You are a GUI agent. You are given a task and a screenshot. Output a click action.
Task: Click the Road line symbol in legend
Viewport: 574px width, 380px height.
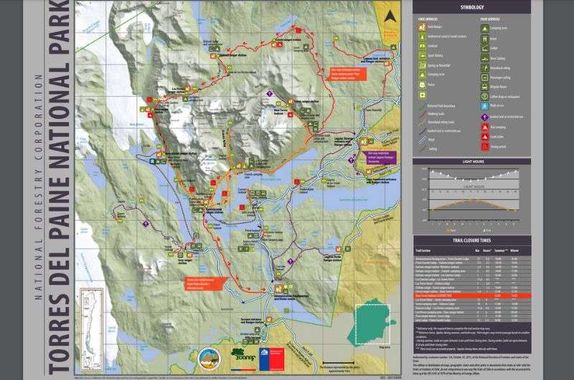click(x=422, y=140)
